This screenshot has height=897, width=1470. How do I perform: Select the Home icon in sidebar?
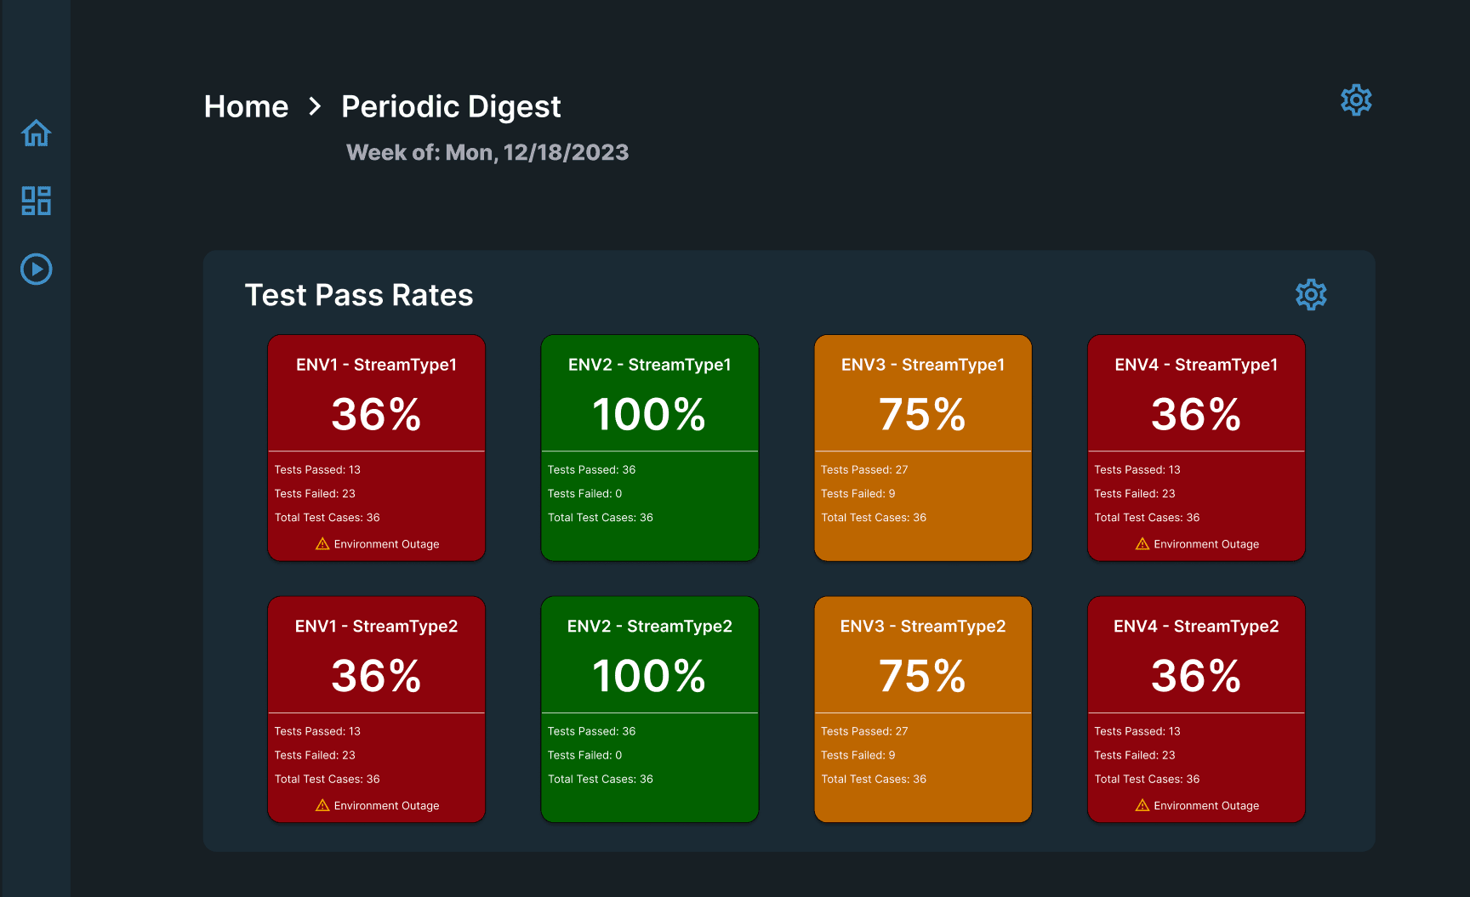(x=36, y=133)
